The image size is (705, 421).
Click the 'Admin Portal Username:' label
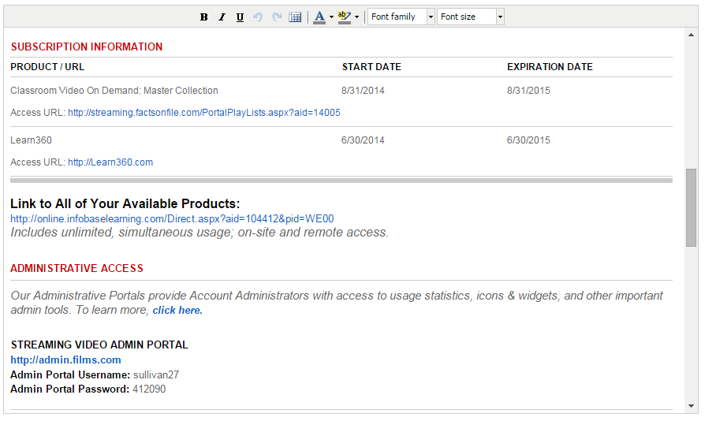(x=70, y=374)
